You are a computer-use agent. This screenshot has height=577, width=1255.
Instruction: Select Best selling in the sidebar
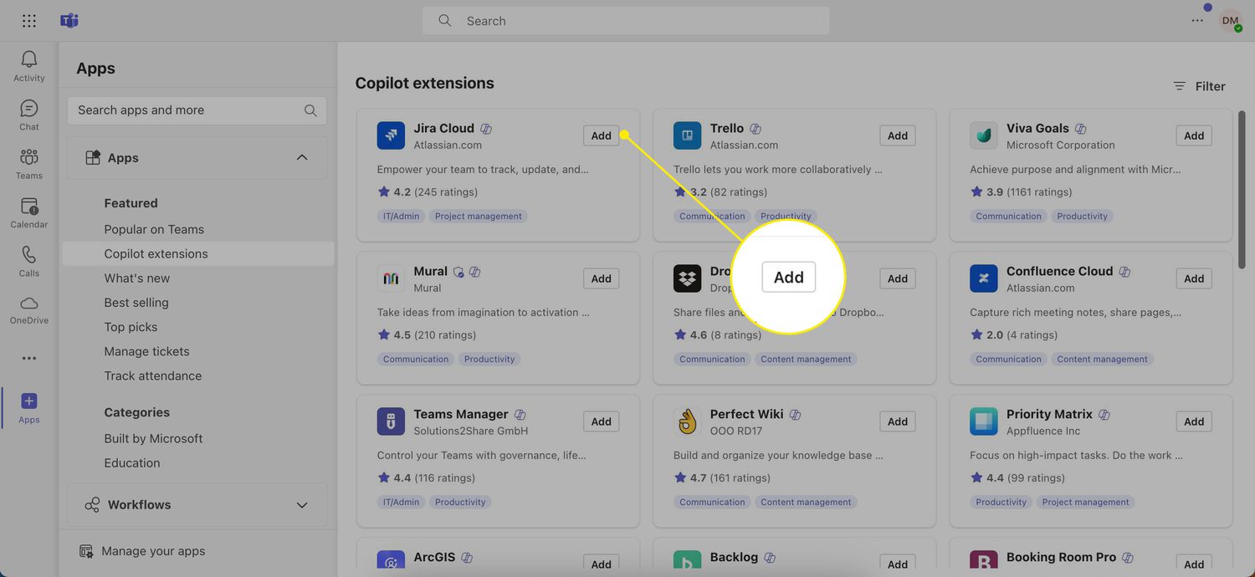(136, 303)
